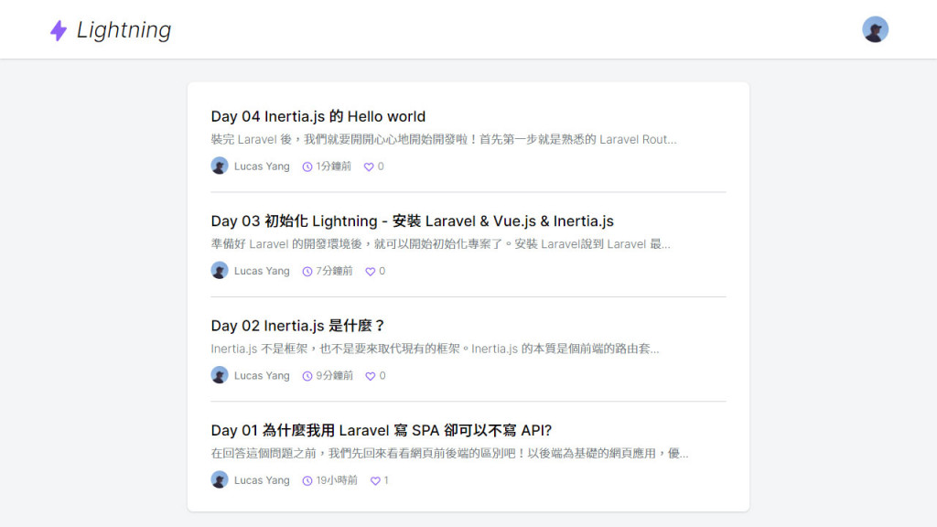Click Lucas Yang avatar on Day 04 post
Viewport: 937px width, 527px height.
[x=220, y=166]
